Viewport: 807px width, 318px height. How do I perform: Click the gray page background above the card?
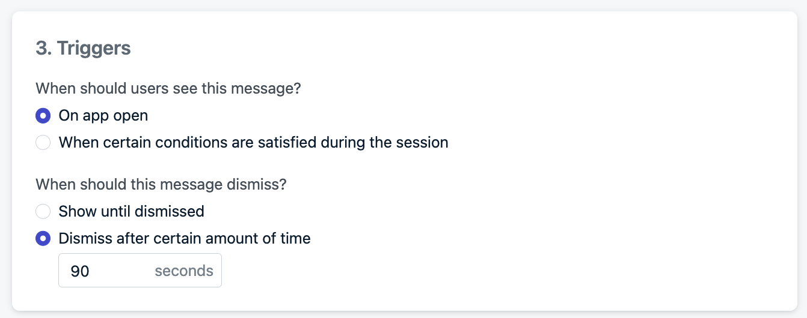(404, 5)
